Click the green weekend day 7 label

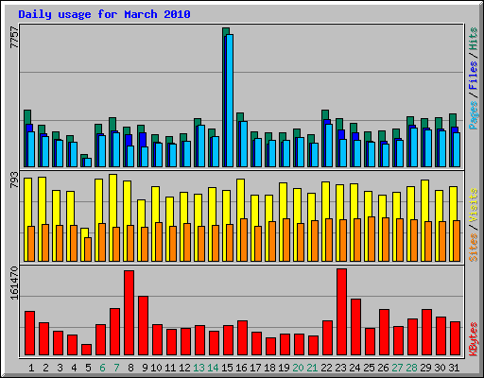click(116, 368)
